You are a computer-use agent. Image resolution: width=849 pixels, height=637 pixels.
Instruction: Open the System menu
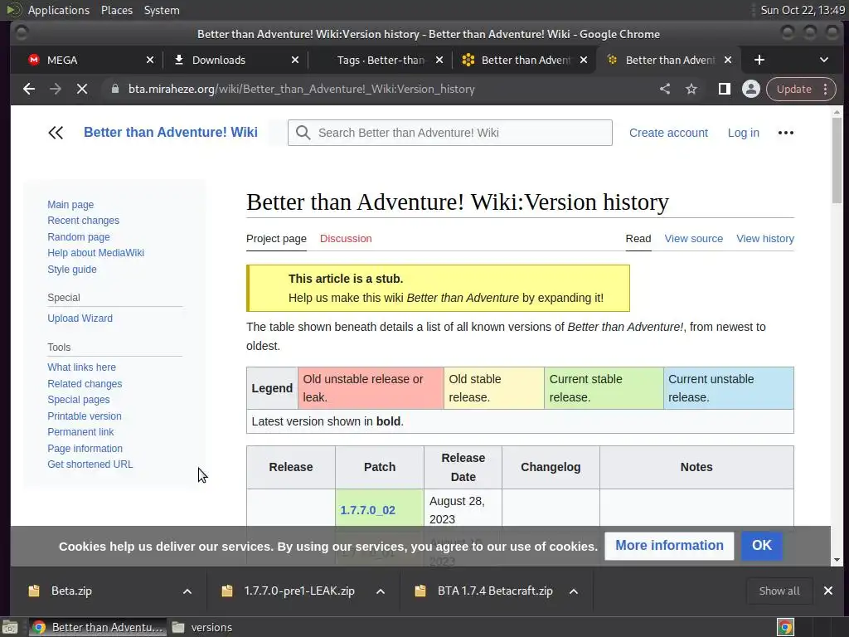tap(162, 10)
